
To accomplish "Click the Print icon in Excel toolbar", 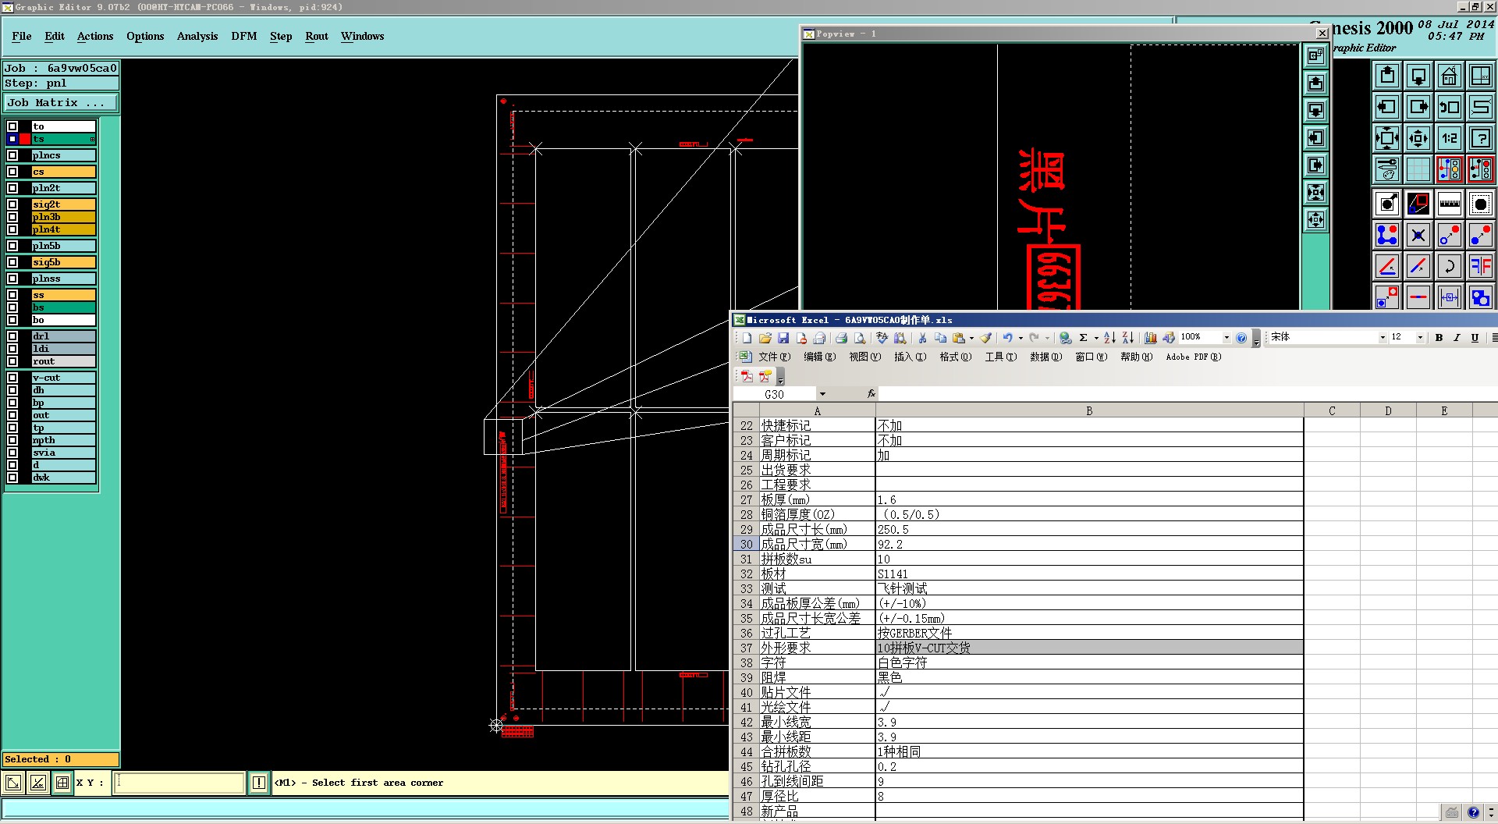I will pyautogui.click(x=841, y=338).
